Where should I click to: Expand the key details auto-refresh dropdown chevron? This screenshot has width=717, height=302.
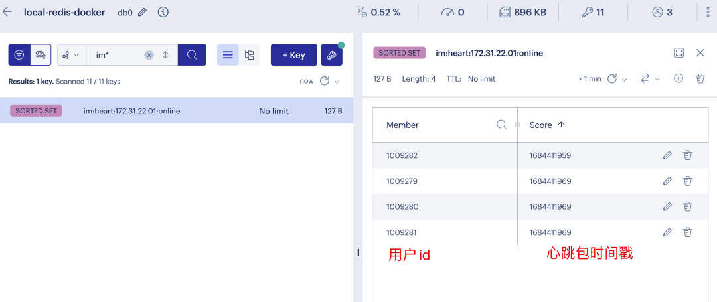point(625,79)
